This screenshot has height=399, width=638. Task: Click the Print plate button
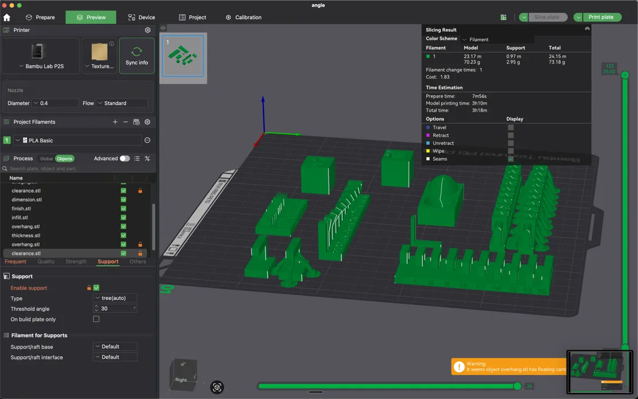[x=602, y=17]
